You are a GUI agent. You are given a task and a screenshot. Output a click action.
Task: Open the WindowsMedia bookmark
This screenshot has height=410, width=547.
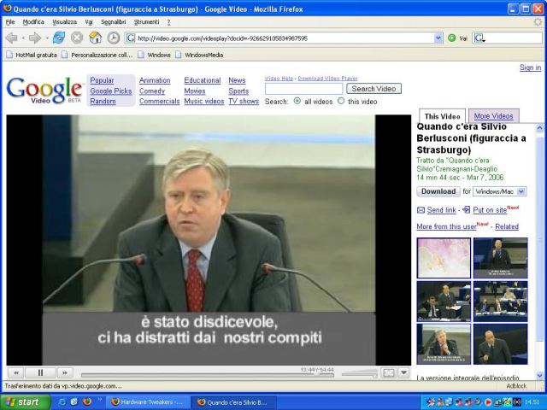[199, 55]
